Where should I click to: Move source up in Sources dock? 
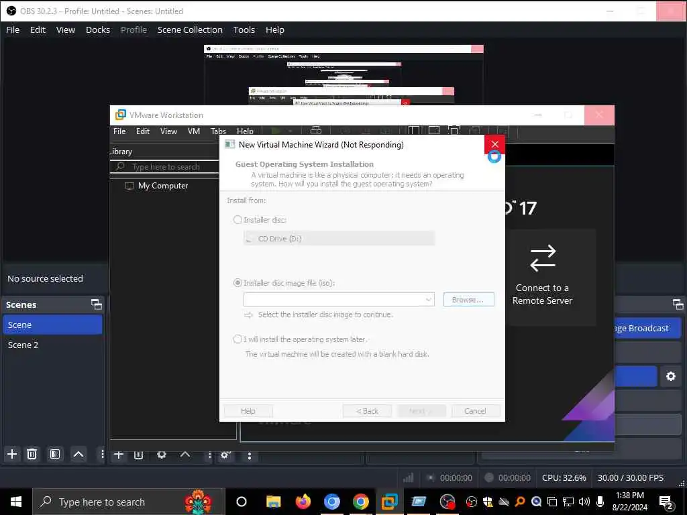(185, 455)
